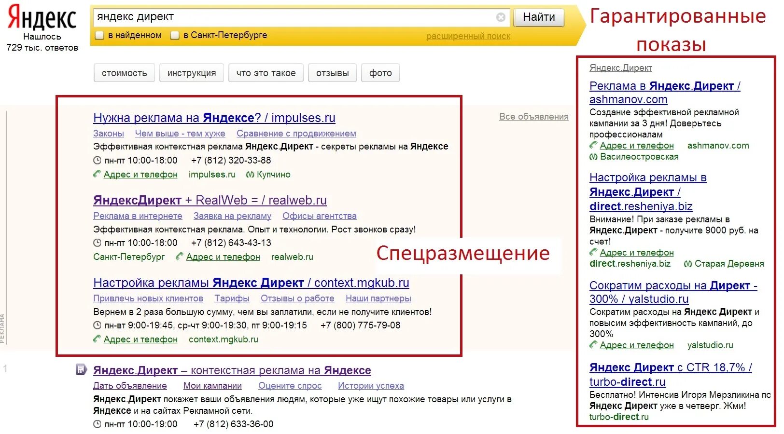Select the 'что это такое' suggestion tab
The height and width of the screenshot is (434, 784).
pyautogui.click(x=266, y=73)
